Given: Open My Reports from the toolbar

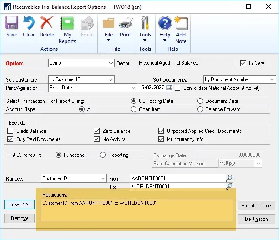Looking at the screenshot, I should [x=67, y=30].
